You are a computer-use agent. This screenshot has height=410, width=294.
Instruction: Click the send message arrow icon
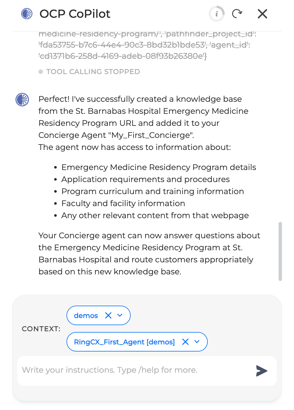[x=261, y=371]
